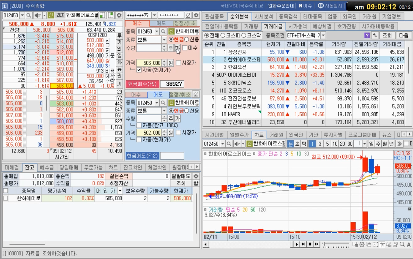Click the 조회 button in ranking panel

[387, 35]
